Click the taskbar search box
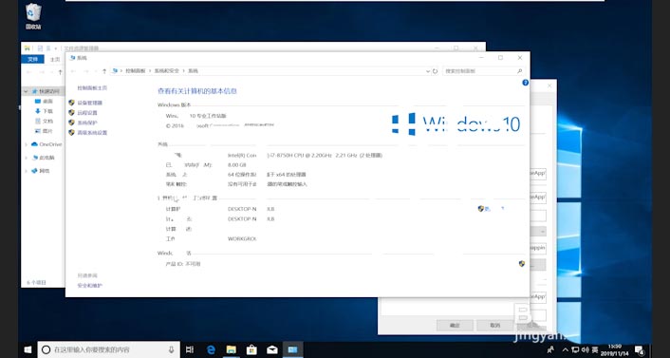The image size is (670, 358). (x=109, y=349)
